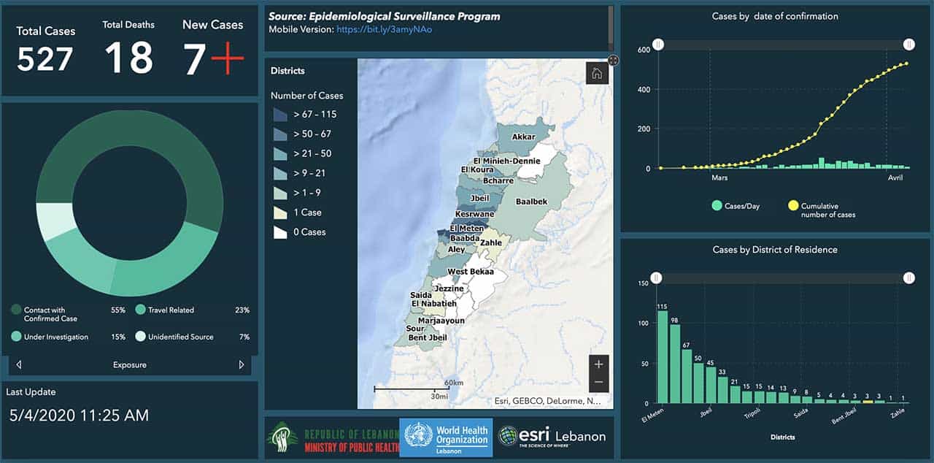
Task: Click the World Health Organization logo
Action: [446, 437]
